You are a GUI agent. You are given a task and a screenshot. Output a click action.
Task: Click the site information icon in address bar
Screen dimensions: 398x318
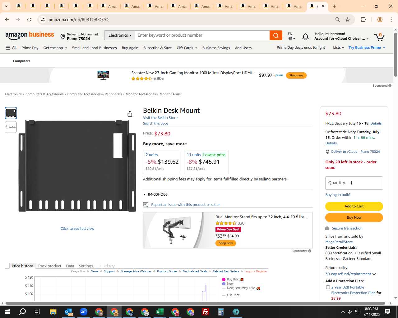43,20
